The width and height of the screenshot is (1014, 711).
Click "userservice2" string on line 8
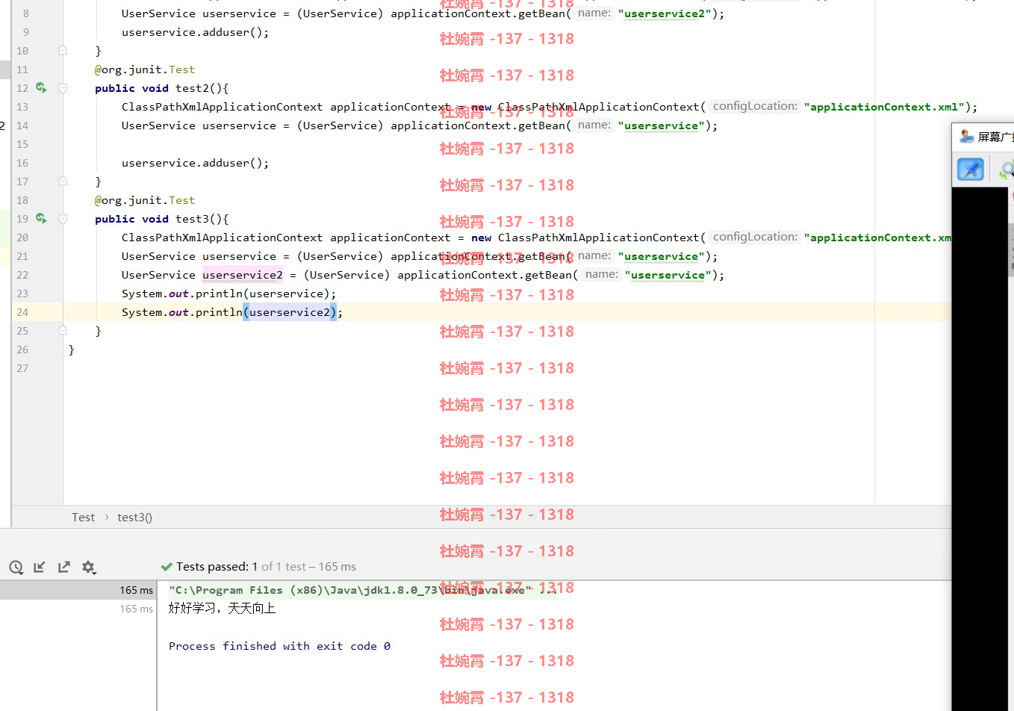click(x=665, y=13)
